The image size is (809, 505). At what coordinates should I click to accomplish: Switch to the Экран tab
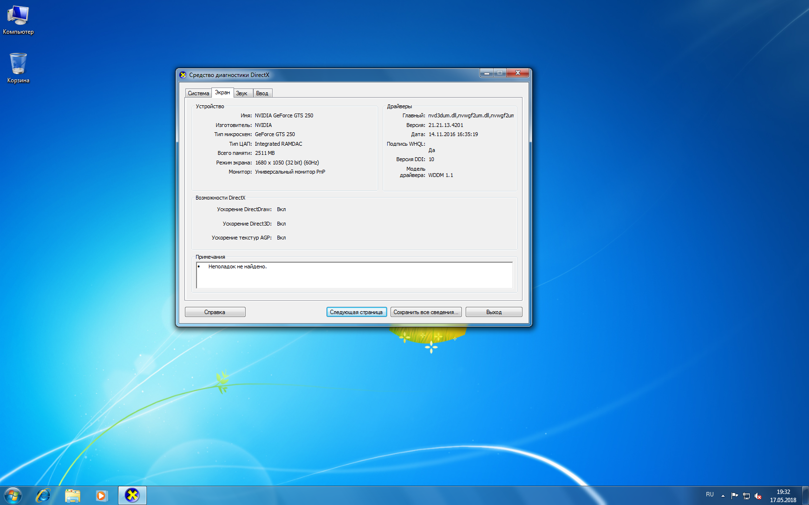(222, 92)
